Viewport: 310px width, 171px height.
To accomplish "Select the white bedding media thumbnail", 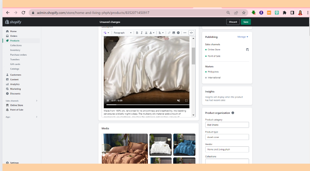I will click(161, 145).
